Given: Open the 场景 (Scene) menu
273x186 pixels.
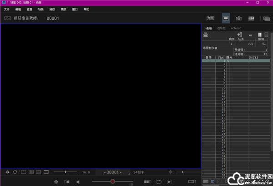Looking at the screenshot, I should click(41, 9).
